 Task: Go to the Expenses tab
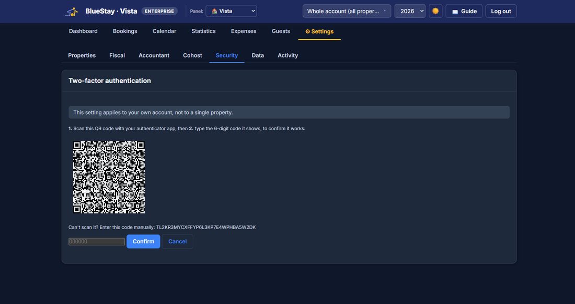(244, 31)
